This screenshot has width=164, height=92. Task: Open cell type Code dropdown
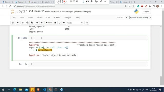tap(75, 23)
